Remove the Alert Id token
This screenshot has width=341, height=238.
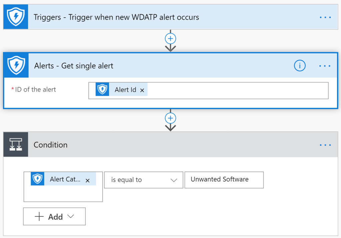tap(142, 90)
